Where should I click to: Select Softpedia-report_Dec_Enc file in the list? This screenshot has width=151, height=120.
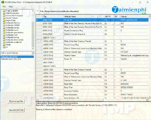click(11, 59)
